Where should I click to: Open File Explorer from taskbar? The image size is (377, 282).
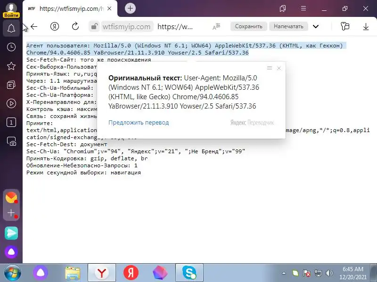73,273
